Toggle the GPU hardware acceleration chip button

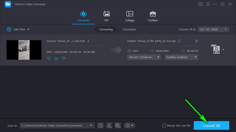(117, 126)
